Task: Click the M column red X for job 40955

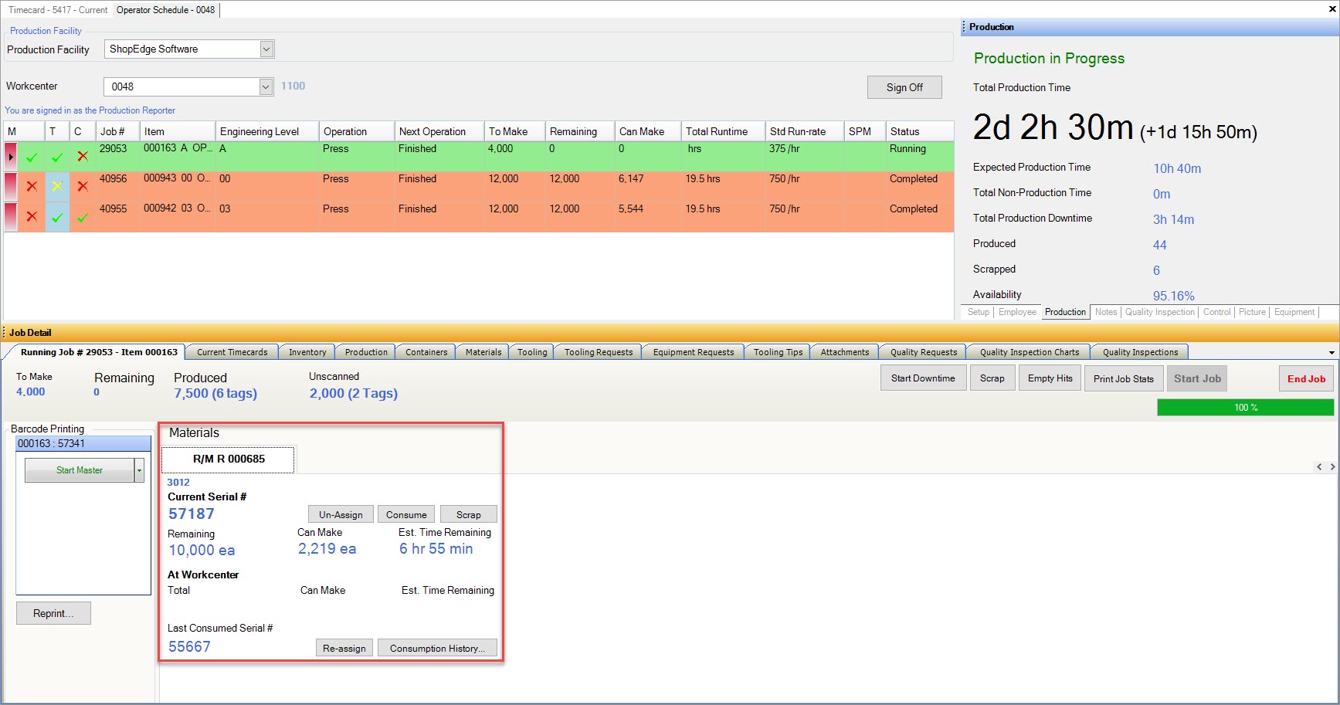Action: point(32,216)
